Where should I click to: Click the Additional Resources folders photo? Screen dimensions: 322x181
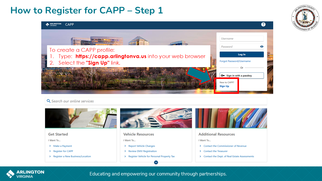(231, 118)
